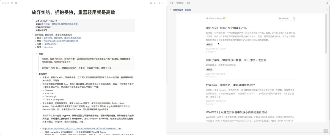The width and height of the screenshot is (330, 135).
Task: Click the timestamp 2022年06月17日 16:07:49
Action: coord(216,101)
